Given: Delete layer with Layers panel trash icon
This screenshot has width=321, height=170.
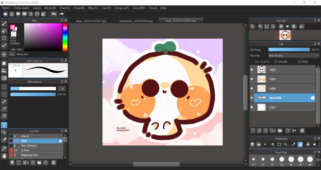Looking at the screenshot, I should (x=302, y=130).
